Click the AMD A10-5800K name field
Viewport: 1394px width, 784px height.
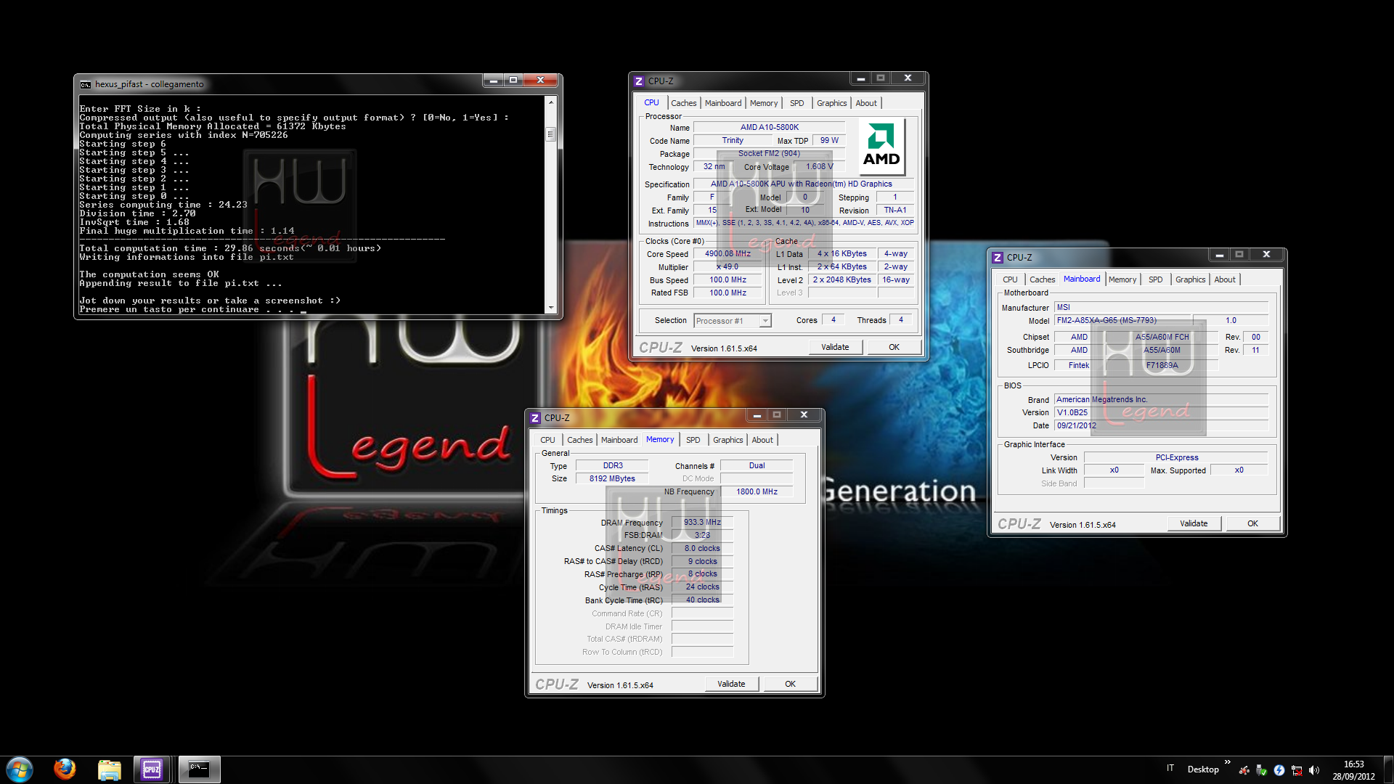pyautogui.click(x=769, y=127)
